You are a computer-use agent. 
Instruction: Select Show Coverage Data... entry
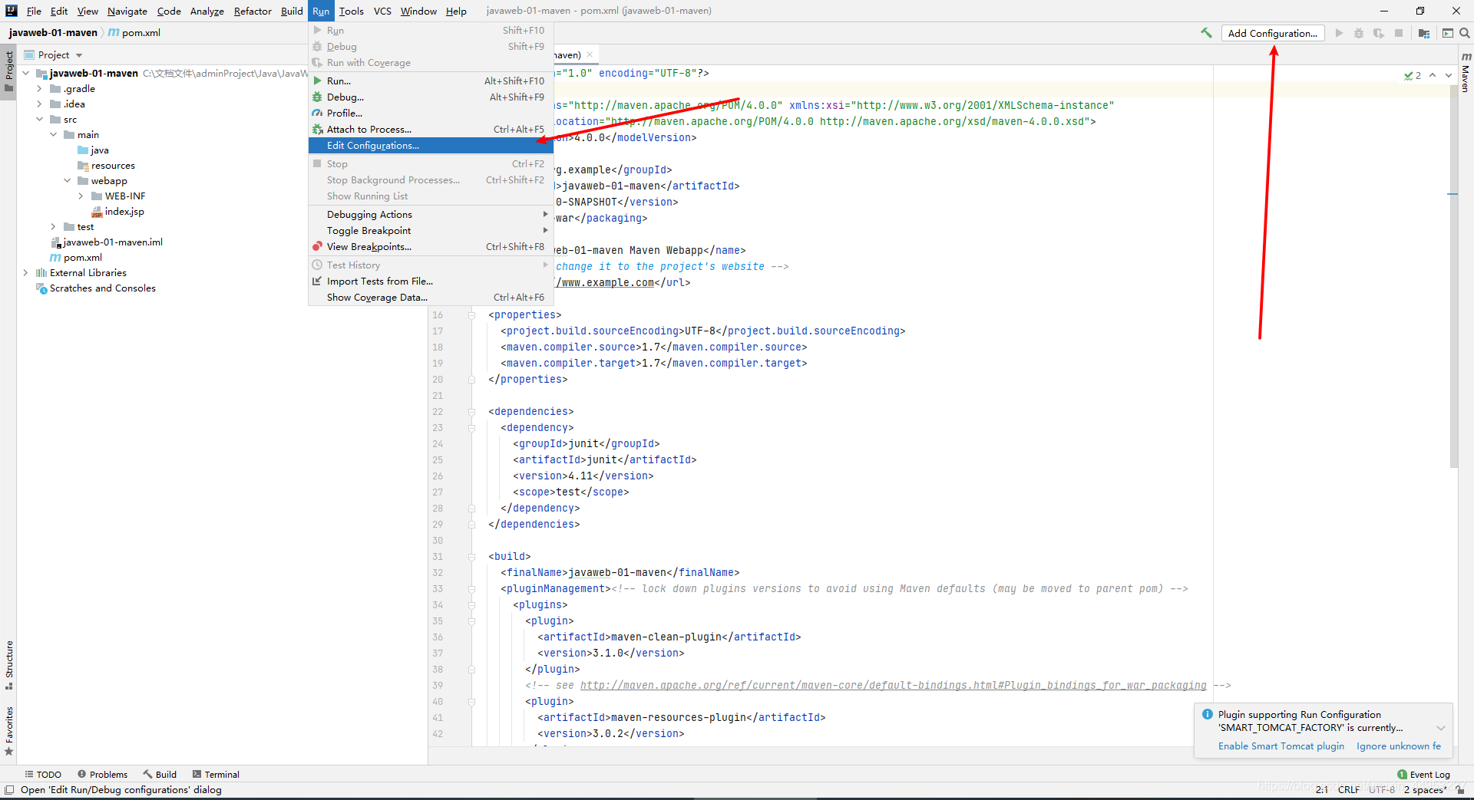coord(431,298)
